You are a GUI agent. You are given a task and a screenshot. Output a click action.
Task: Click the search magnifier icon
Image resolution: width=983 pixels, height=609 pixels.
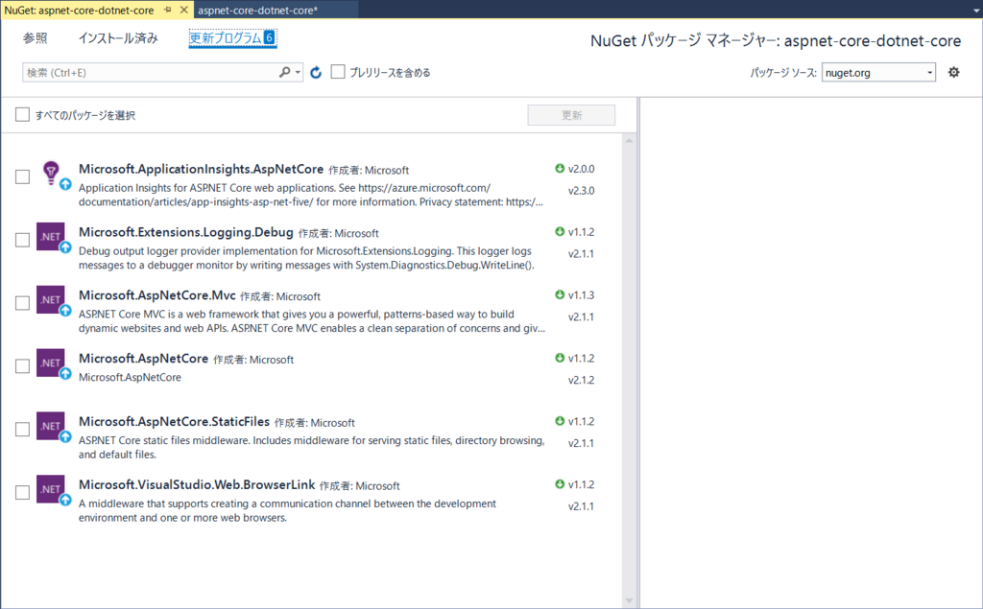(284, 72)
